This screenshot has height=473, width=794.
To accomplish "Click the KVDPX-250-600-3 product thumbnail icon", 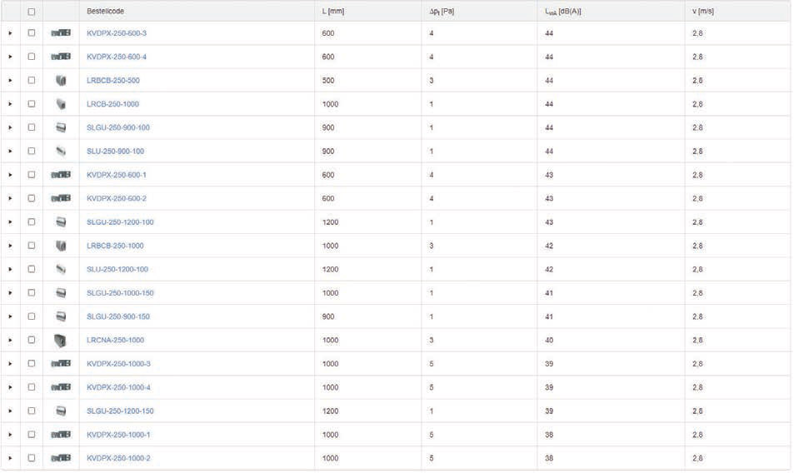I will pos(61,32).
